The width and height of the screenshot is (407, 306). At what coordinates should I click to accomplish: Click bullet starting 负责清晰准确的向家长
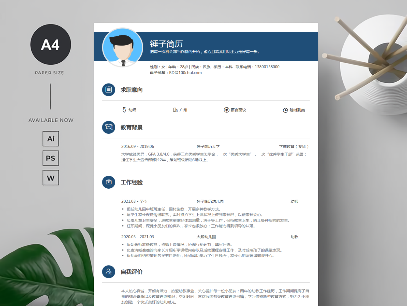(205, 250)
